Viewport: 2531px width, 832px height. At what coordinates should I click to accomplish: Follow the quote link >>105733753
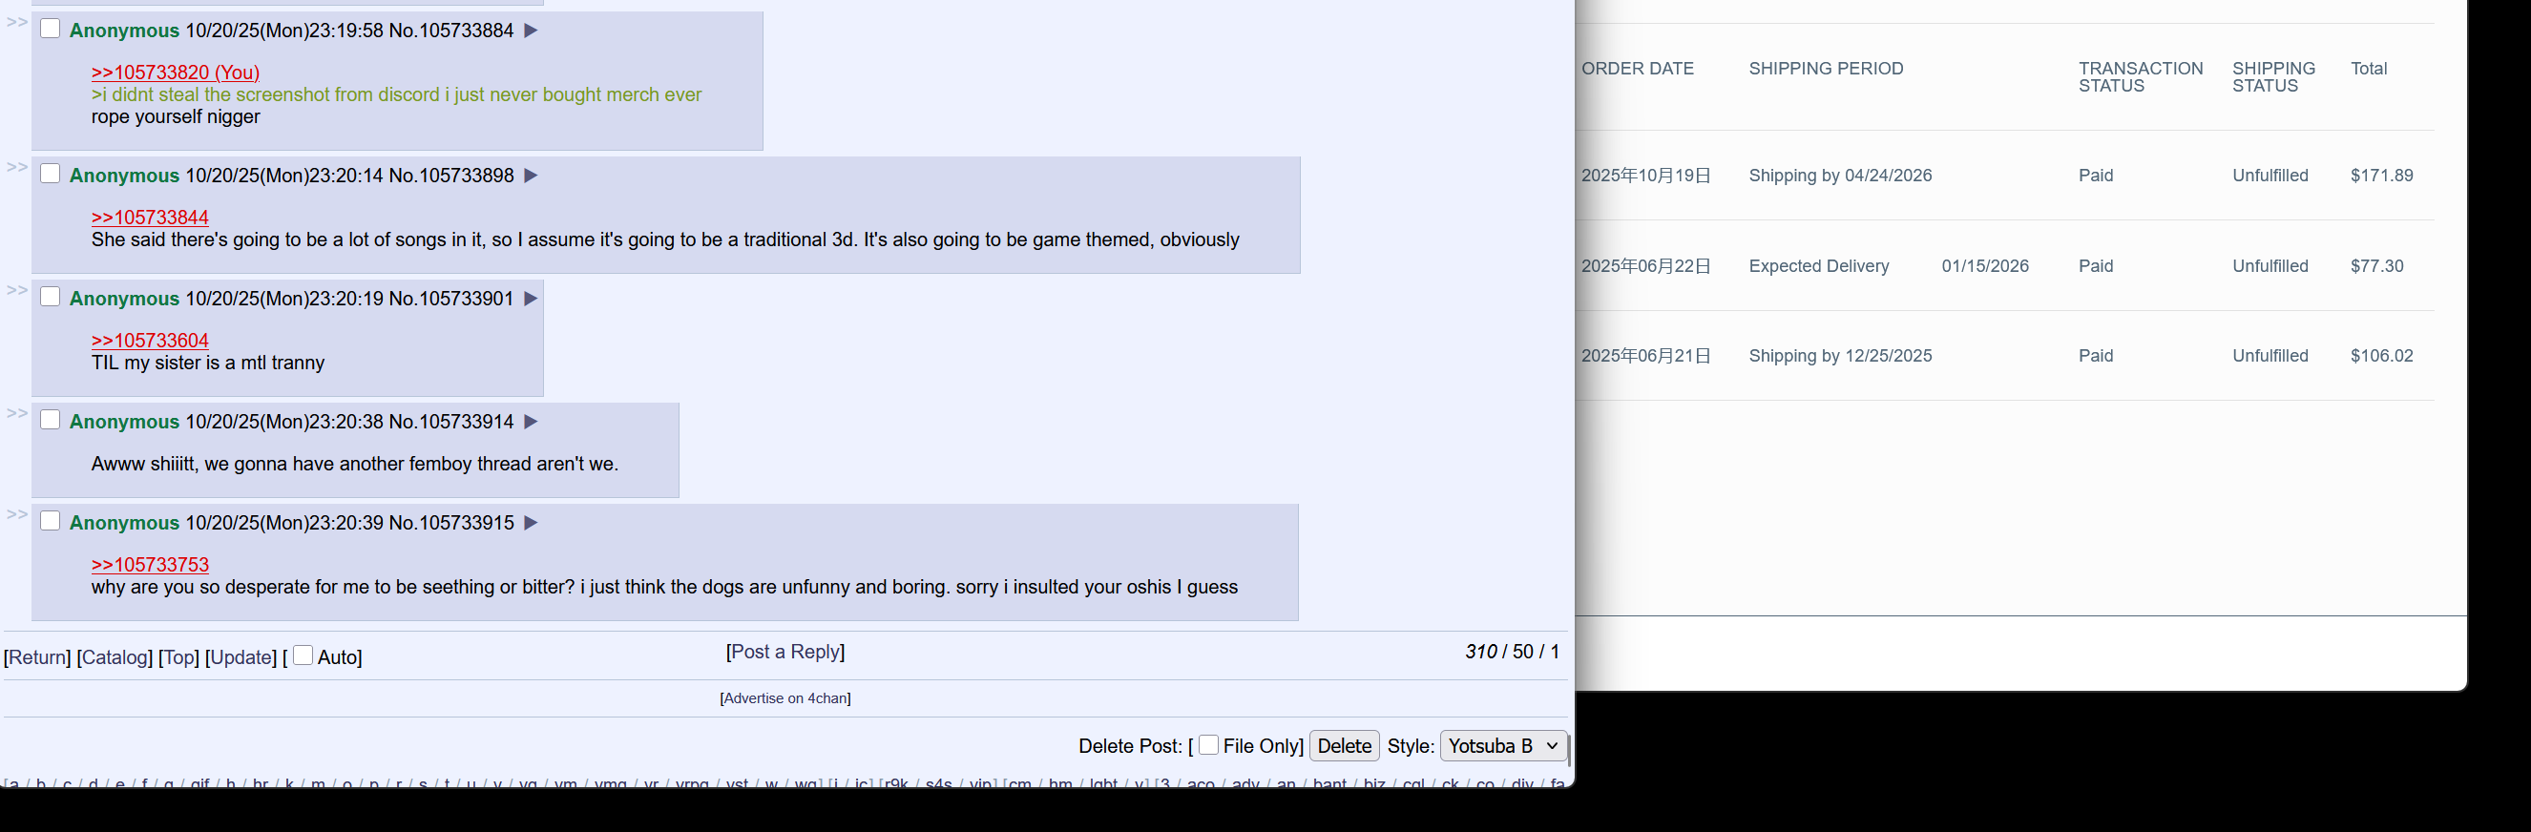click(x=151, y=565)
